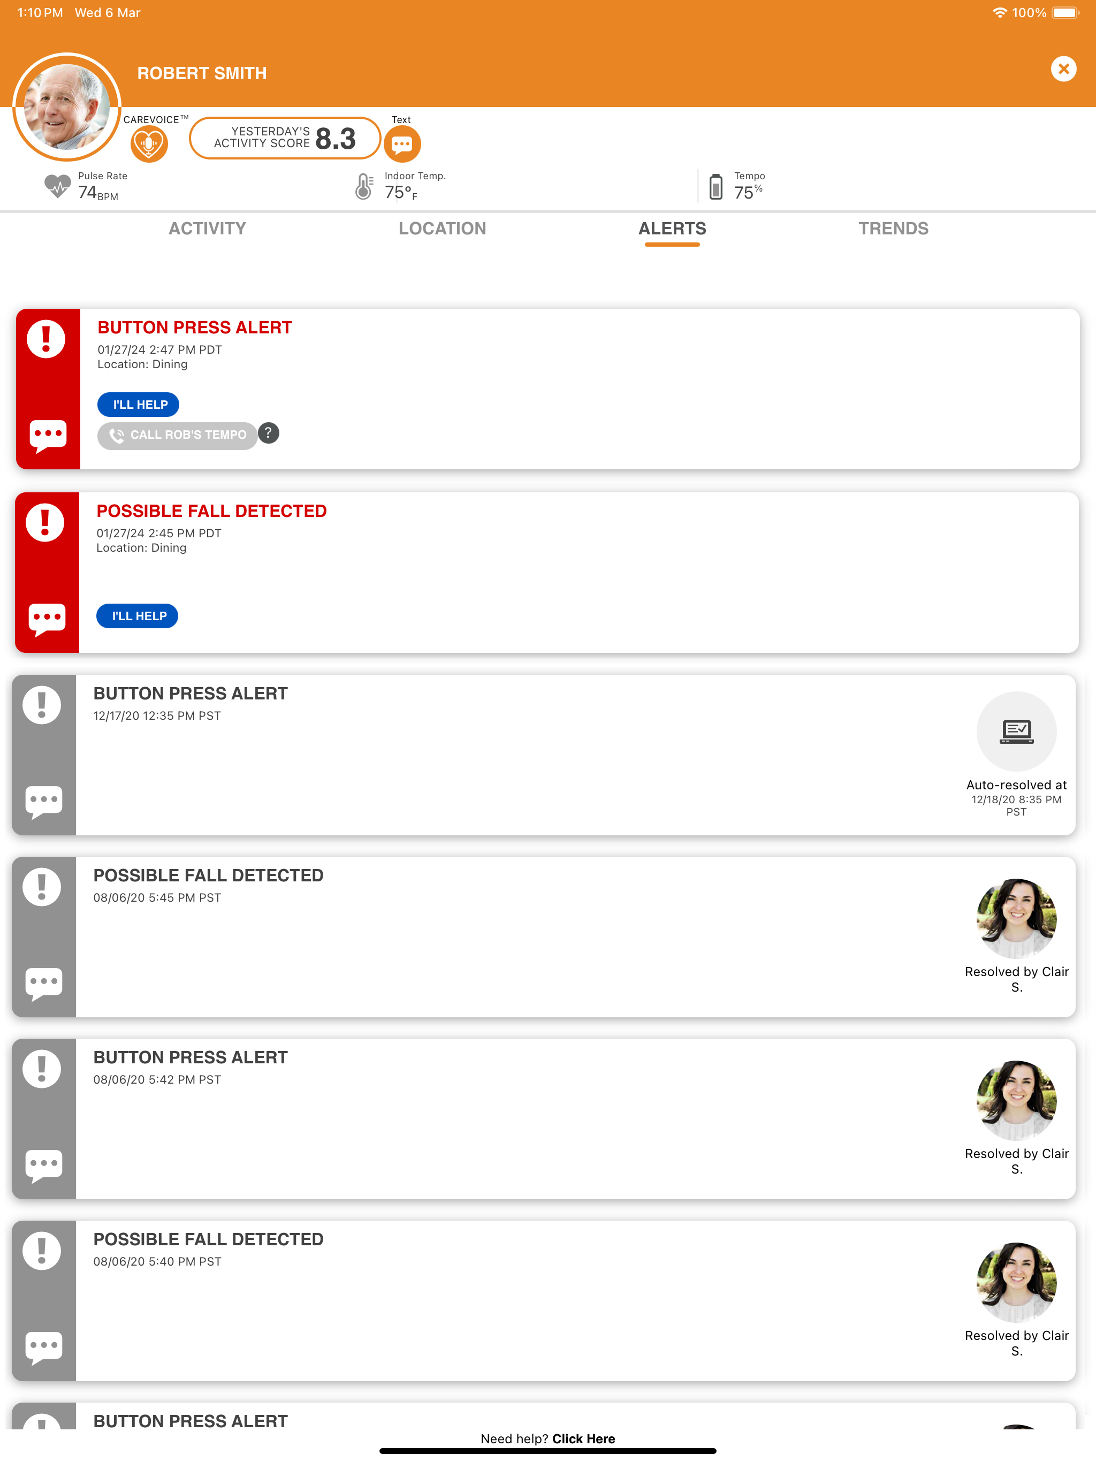The width and height of the screenshot is (1096, 1462).
Task: Select '01/27/24 2:45 PM PDT' timestamp
Action: (x=158, y=534)
